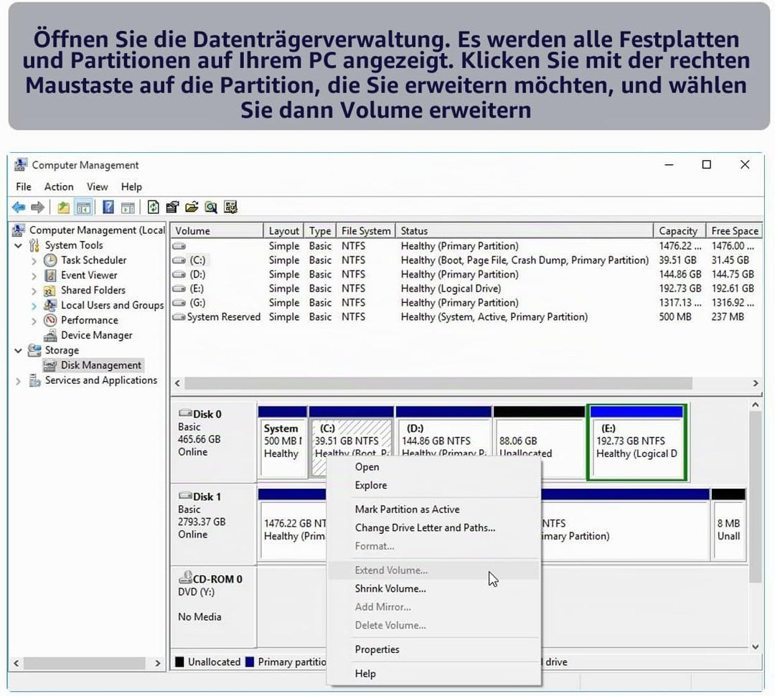Click the Local Users and Groups icon
775x696 pixels.
[50, 305]
